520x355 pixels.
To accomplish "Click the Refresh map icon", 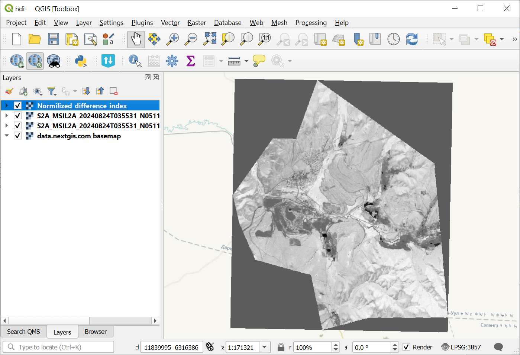I will click(411, 39).
